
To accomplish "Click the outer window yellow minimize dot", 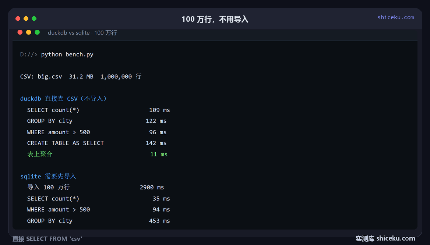I will click(x=26, y=19).
